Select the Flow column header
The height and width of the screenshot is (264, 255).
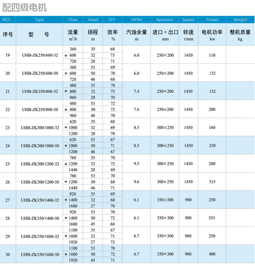pyautogui.click(x=73, y=20)
